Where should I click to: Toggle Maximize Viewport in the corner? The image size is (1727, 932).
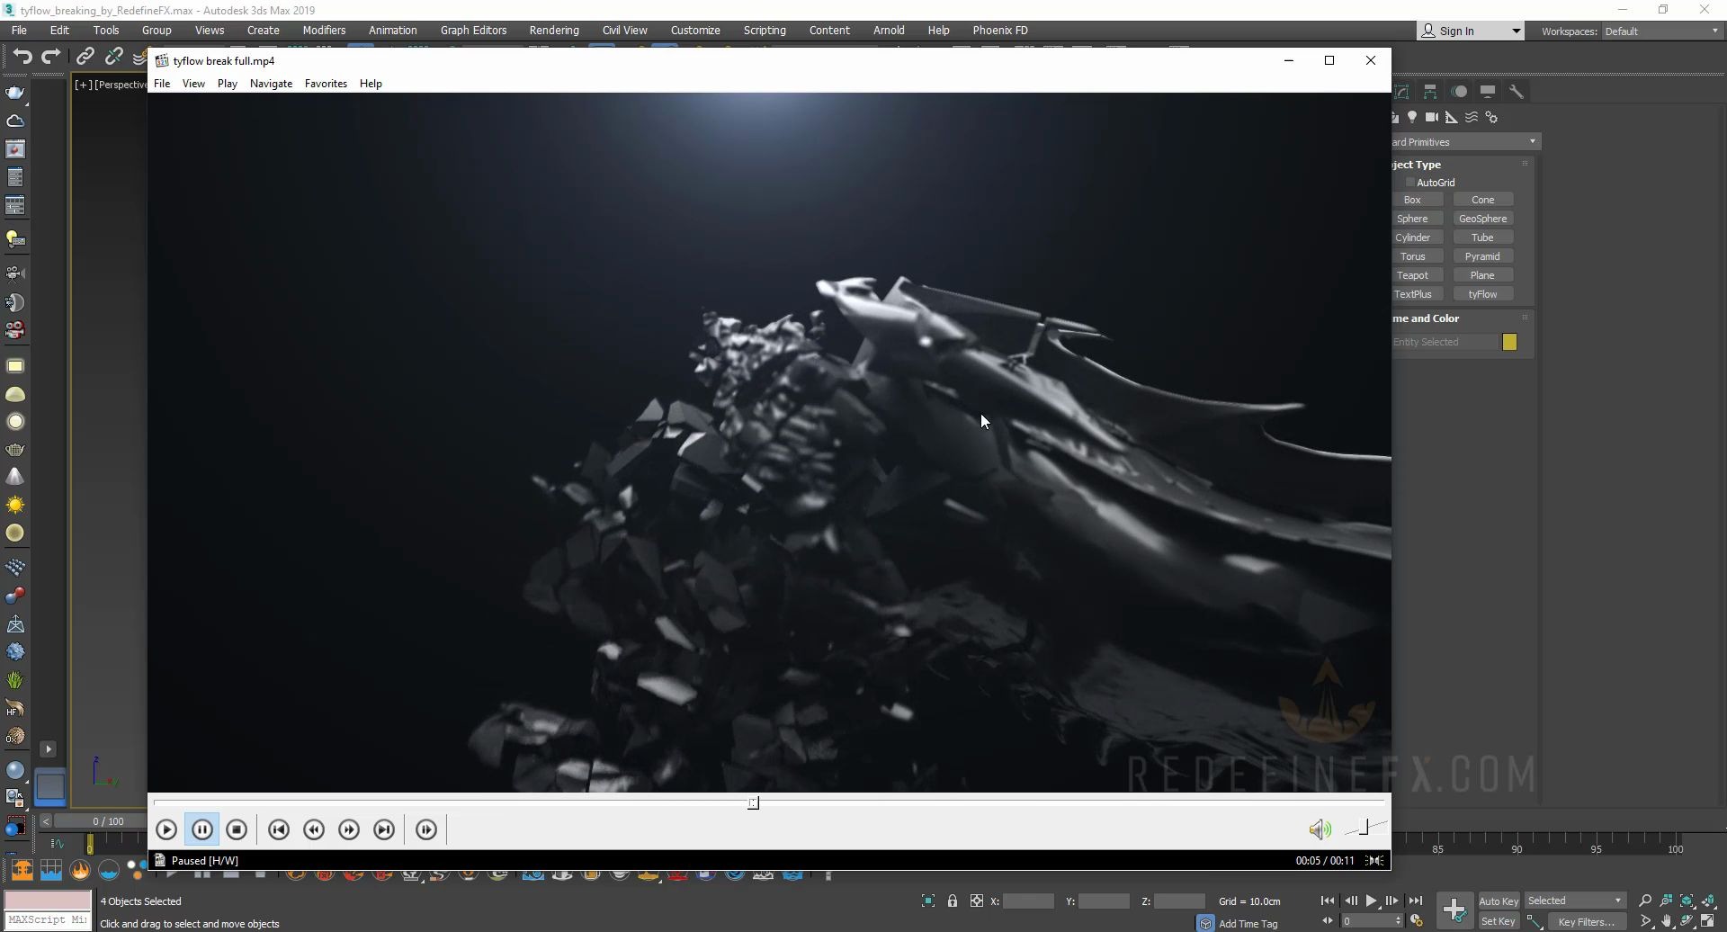[1707, 920]
